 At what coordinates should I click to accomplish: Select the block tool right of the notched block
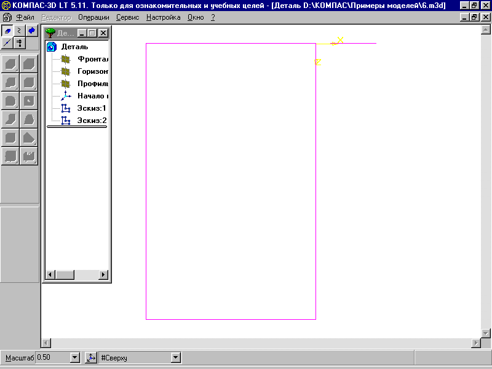tap(28, 82)
